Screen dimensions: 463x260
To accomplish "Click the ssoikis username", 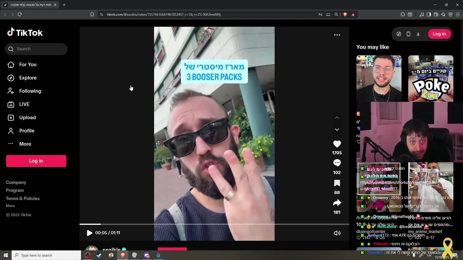I will click(x=111, y=250).
